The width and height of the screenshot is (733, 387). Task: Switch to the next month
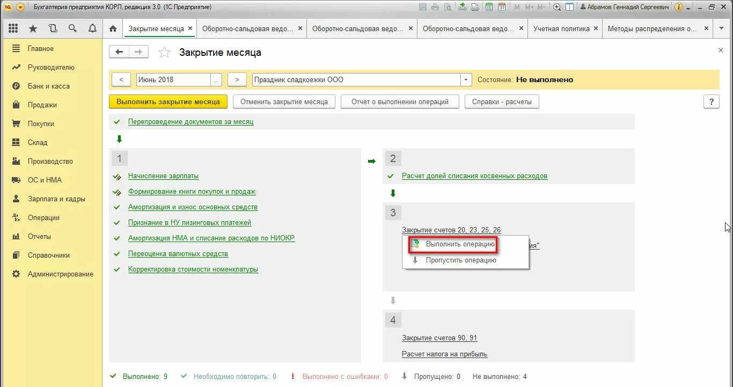pyautogui.click(x=237, y=80)
